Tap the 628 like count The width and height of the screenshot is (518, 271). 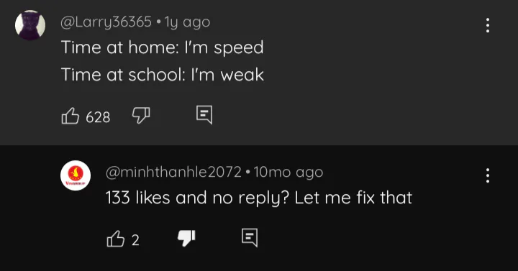(x=98, y=117)
